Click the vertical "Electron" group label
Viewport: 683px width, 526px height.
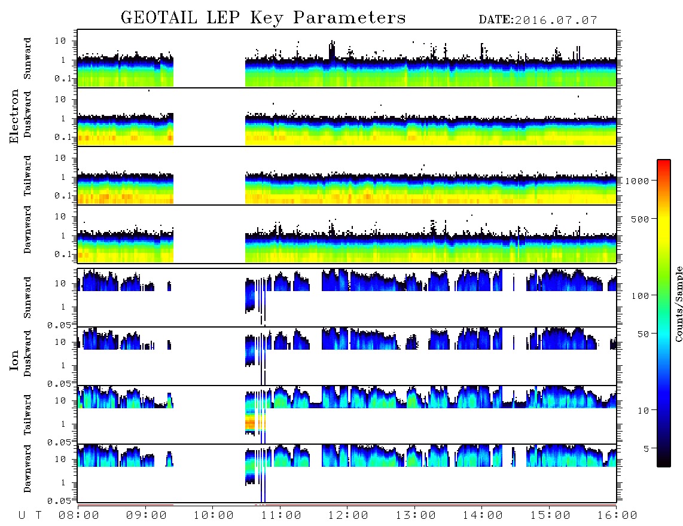coord(14,117)
